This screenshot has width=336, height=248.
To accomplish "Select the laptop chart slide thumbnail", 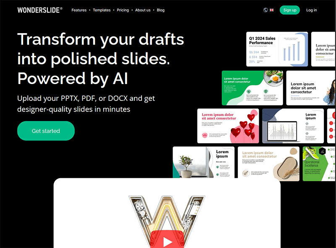I will [293, 126].
